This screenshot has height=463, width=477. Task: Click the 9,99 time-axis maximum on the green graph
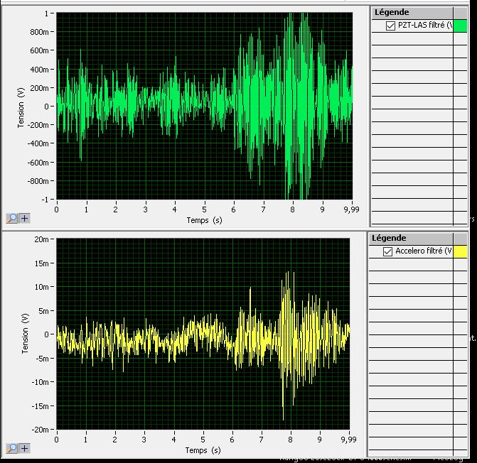352,209
